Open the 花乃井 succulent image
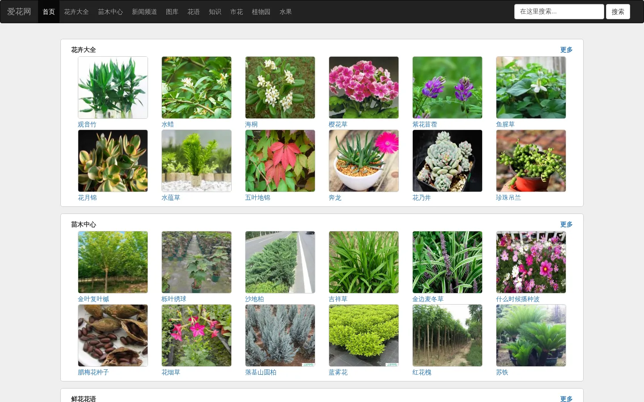The width and height of the screenshot is (644, 402). pos(447,161)
